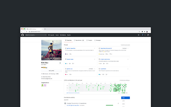Open Marketplace in header navigation
This screenshot has width=171, height=107.
pyautogui.click(x=63, y=35)
